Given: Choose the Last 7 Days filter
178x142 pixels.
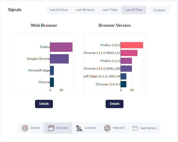Looking at the screenshot, I should 110,10.
